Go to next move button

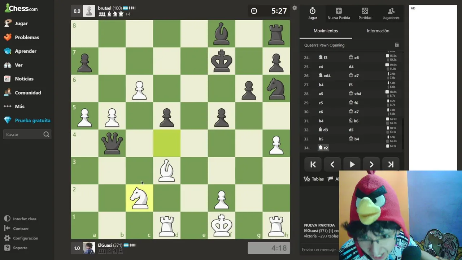(x=371, y=165)
